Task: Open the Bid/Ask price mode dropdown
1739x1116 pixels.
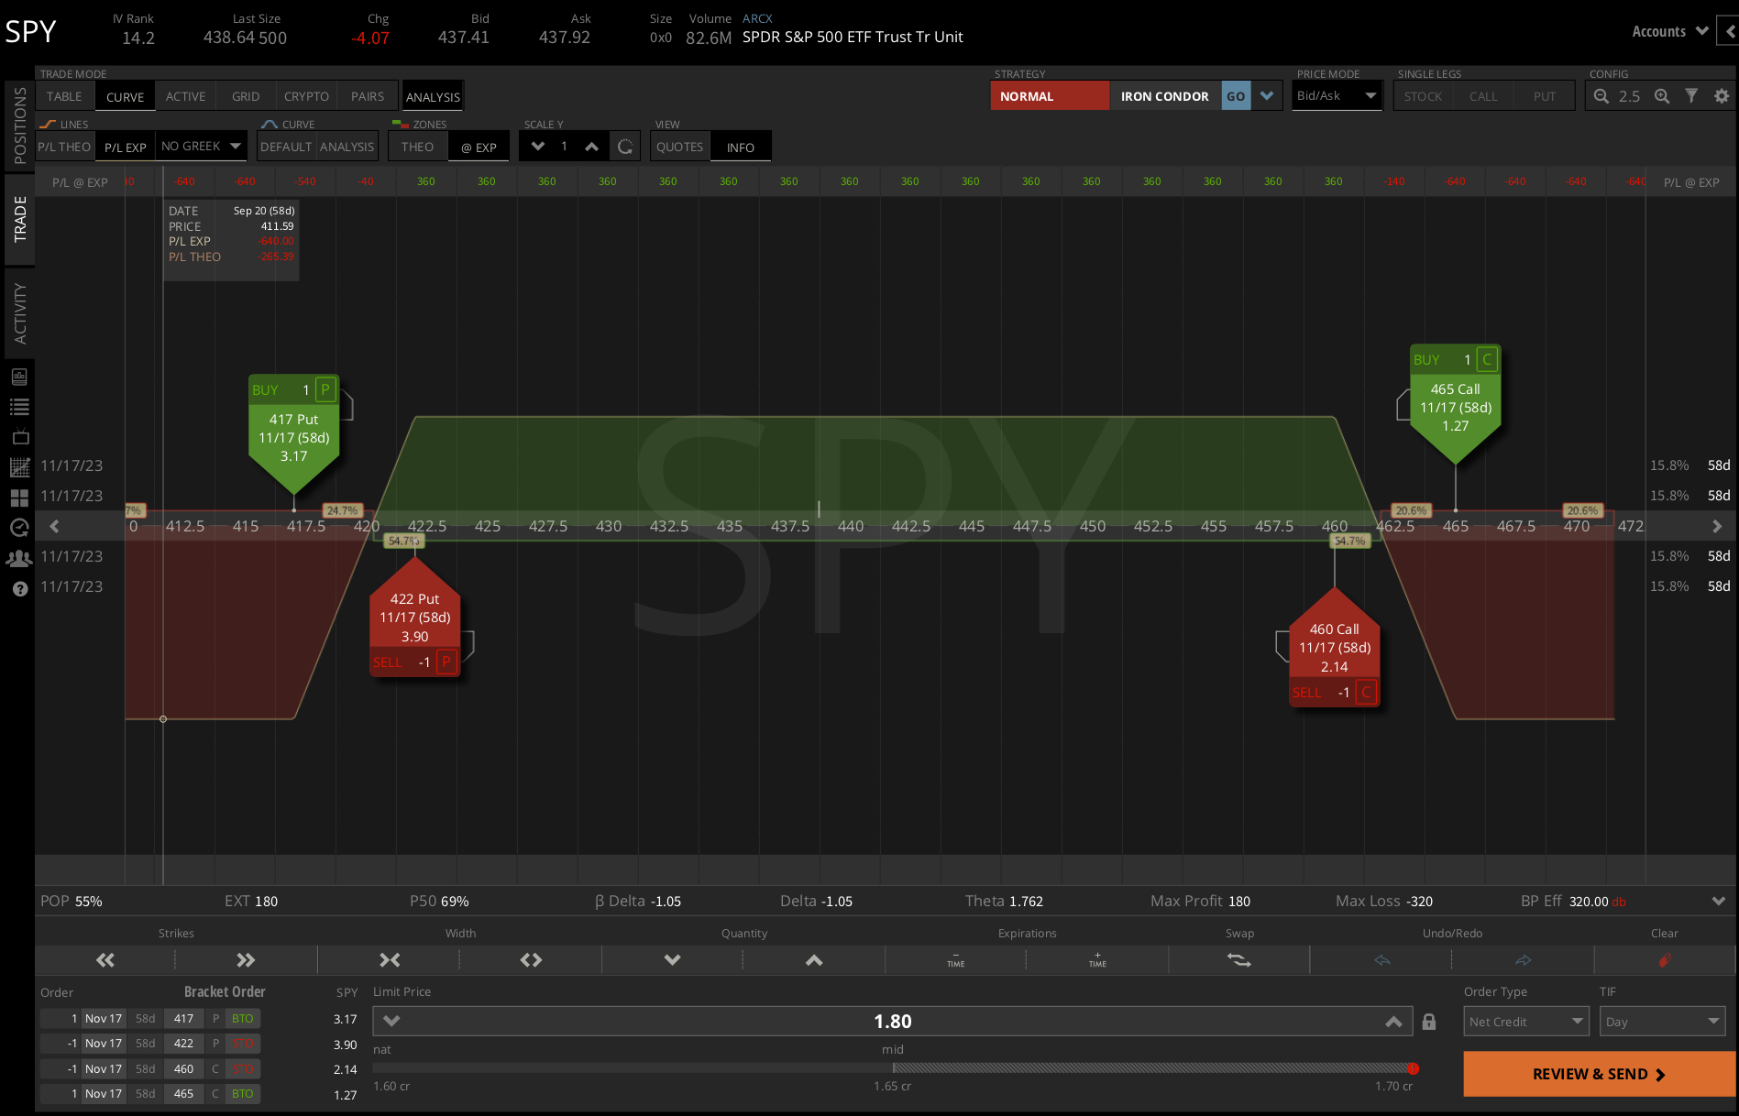Action: [1337, 96]
